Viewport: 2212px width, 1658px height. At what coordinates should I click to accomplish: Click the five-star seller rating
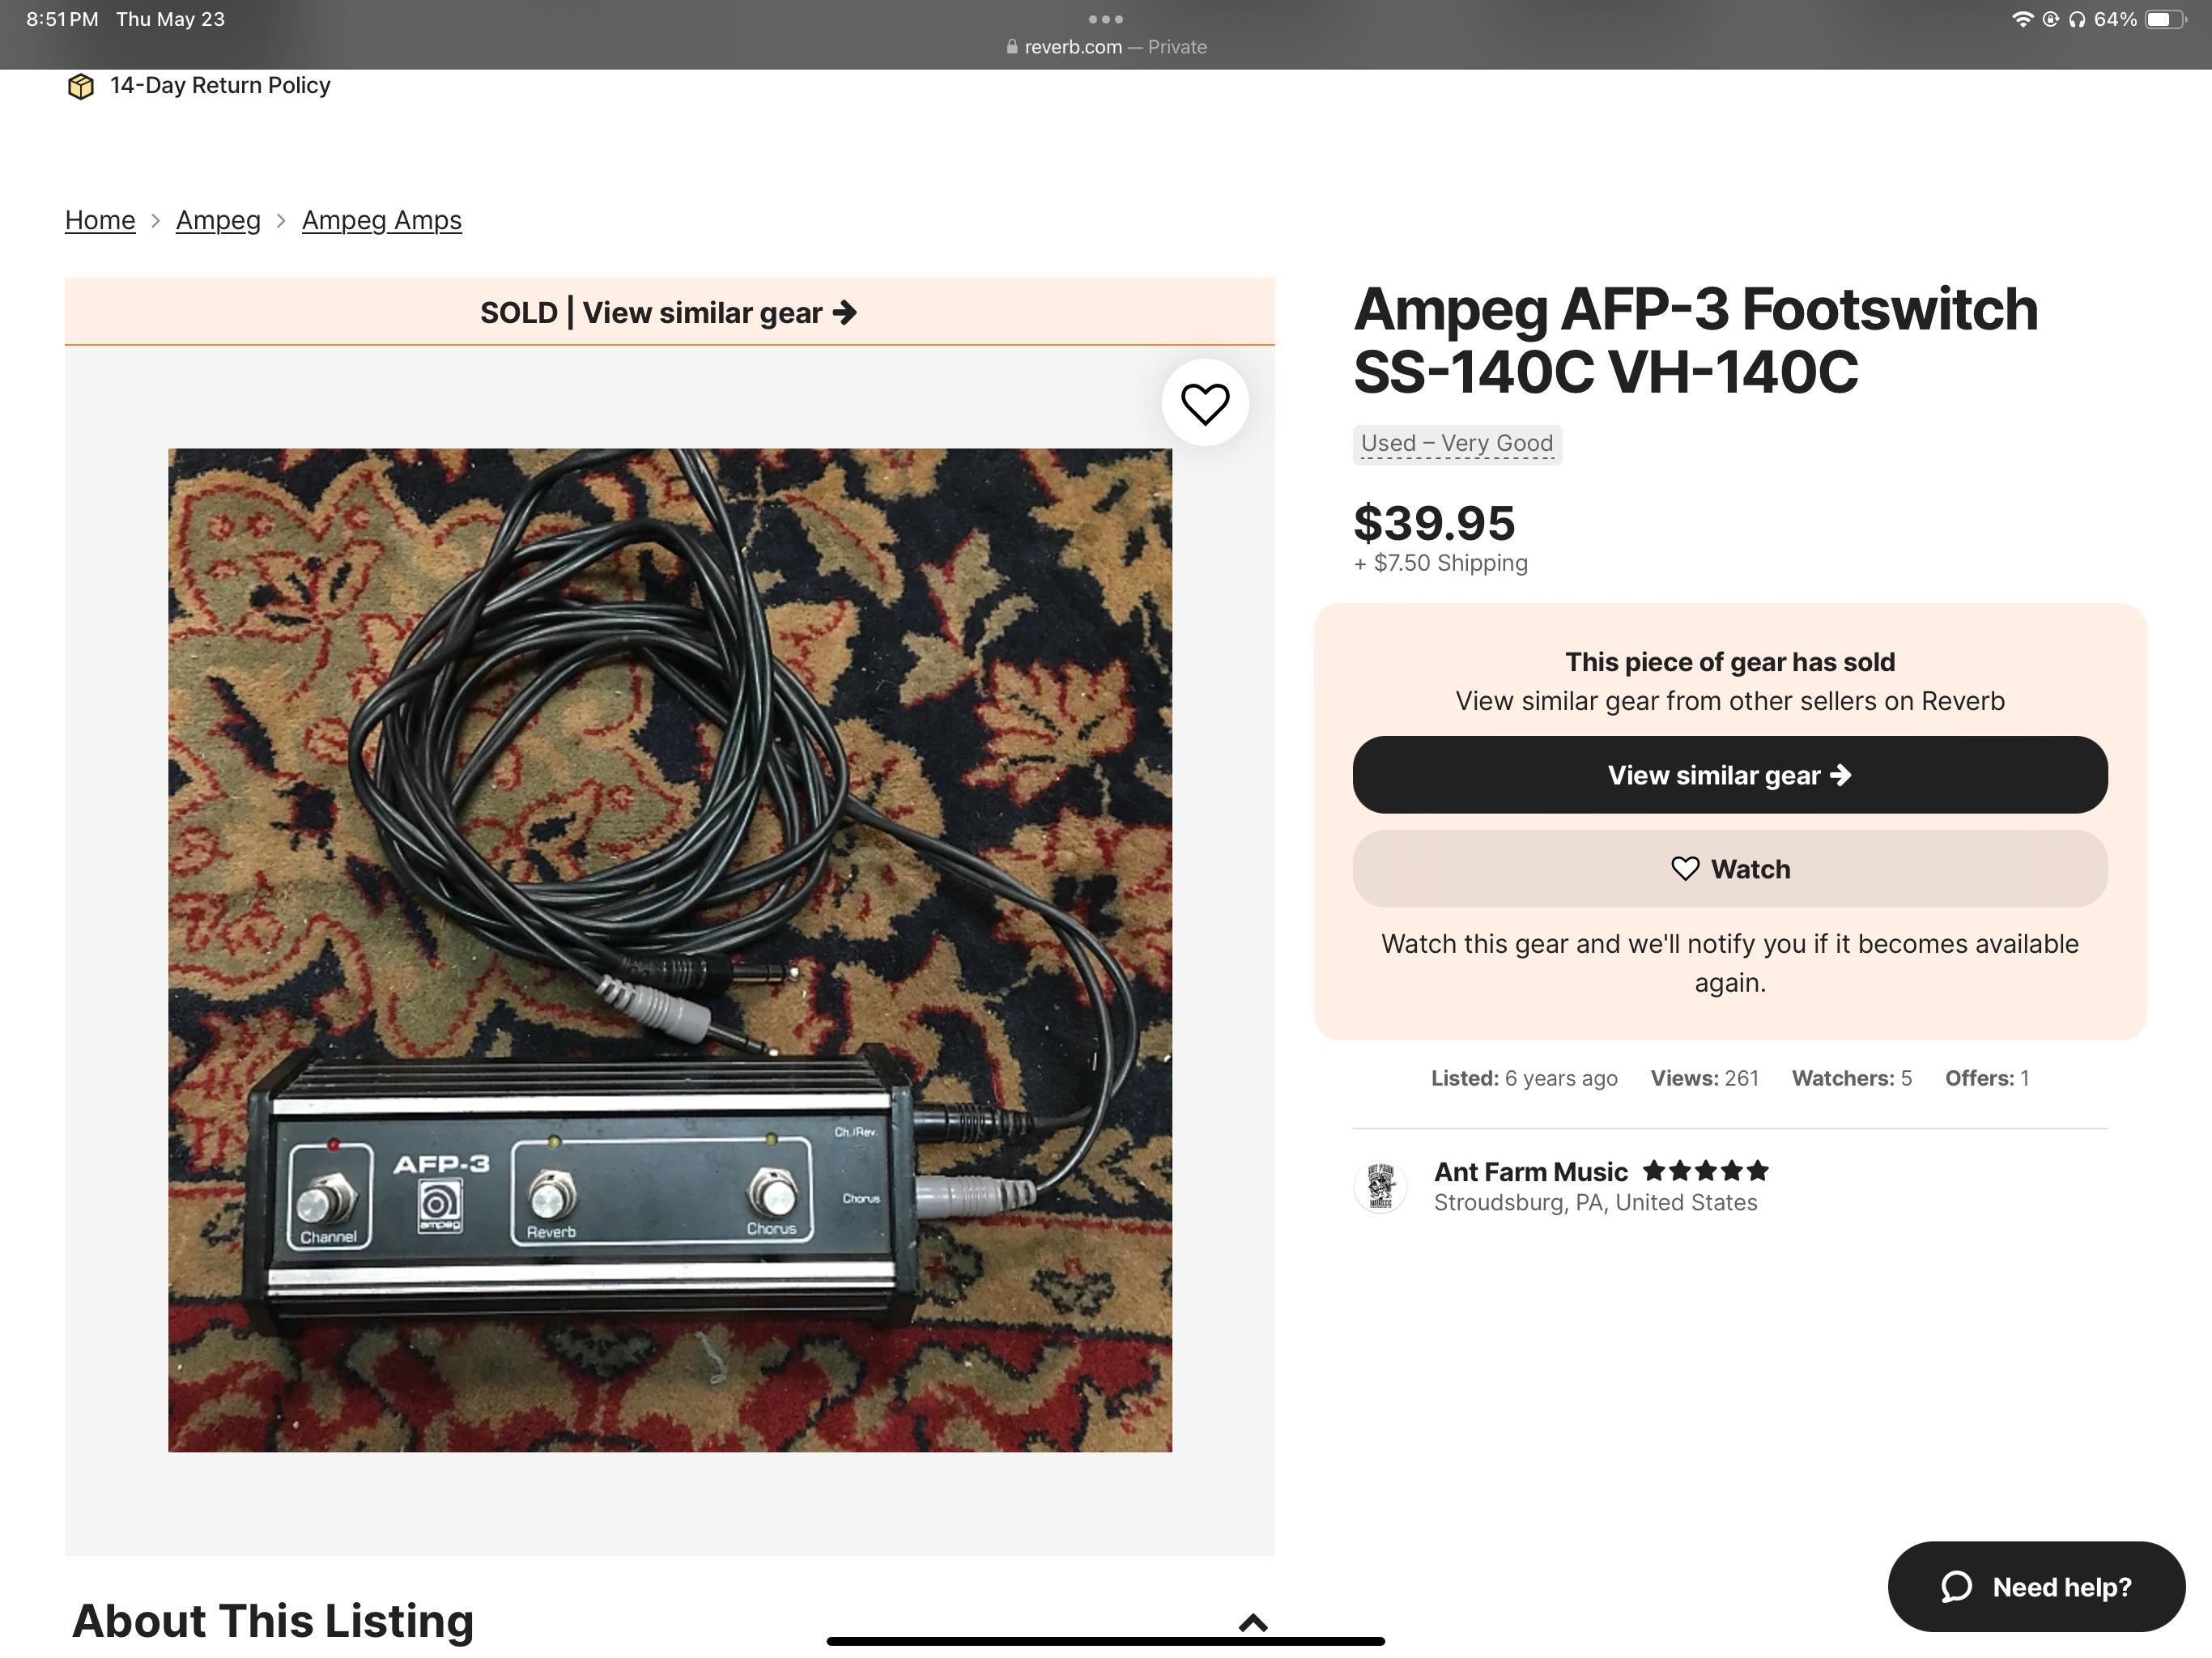[x=1705, y=1170]
